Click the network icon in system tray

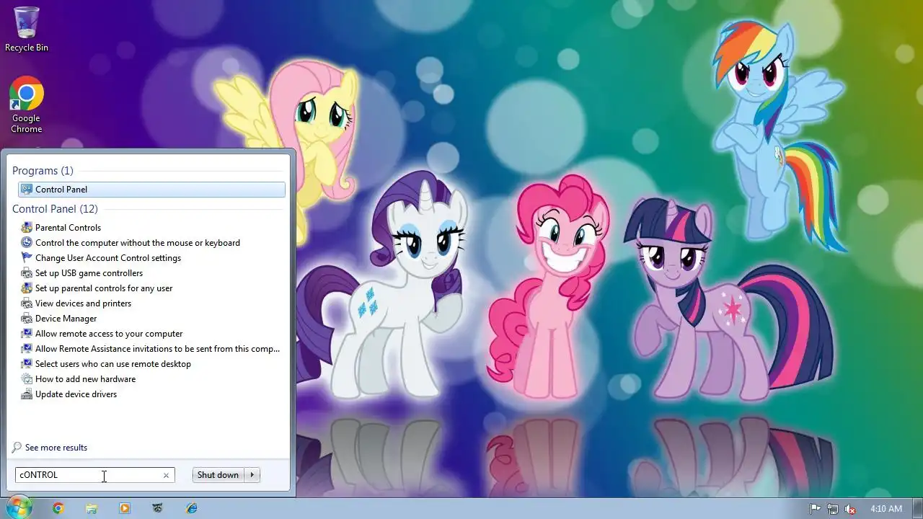pos(833,509)
